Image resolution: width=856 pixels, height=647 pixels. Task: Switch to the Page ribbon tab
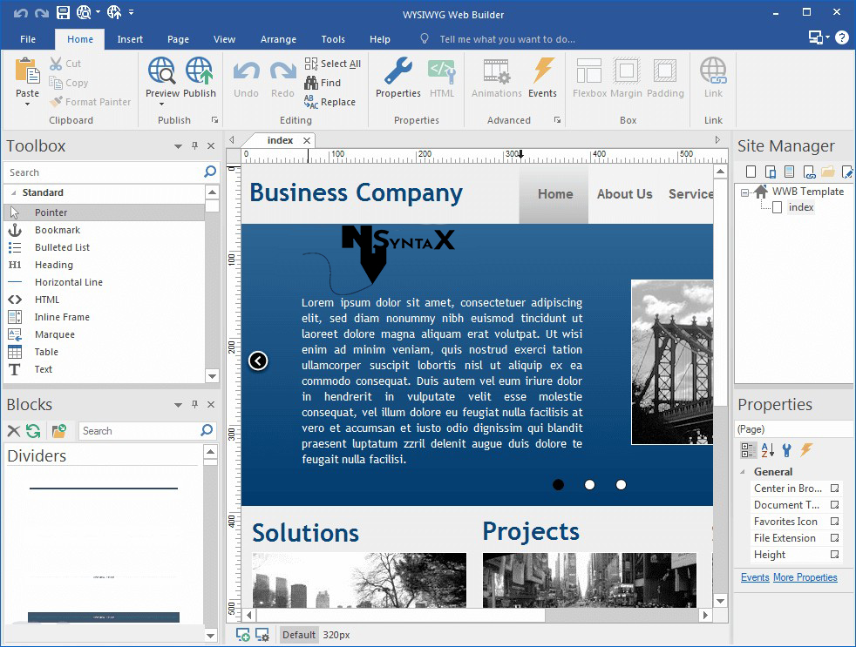178,39
